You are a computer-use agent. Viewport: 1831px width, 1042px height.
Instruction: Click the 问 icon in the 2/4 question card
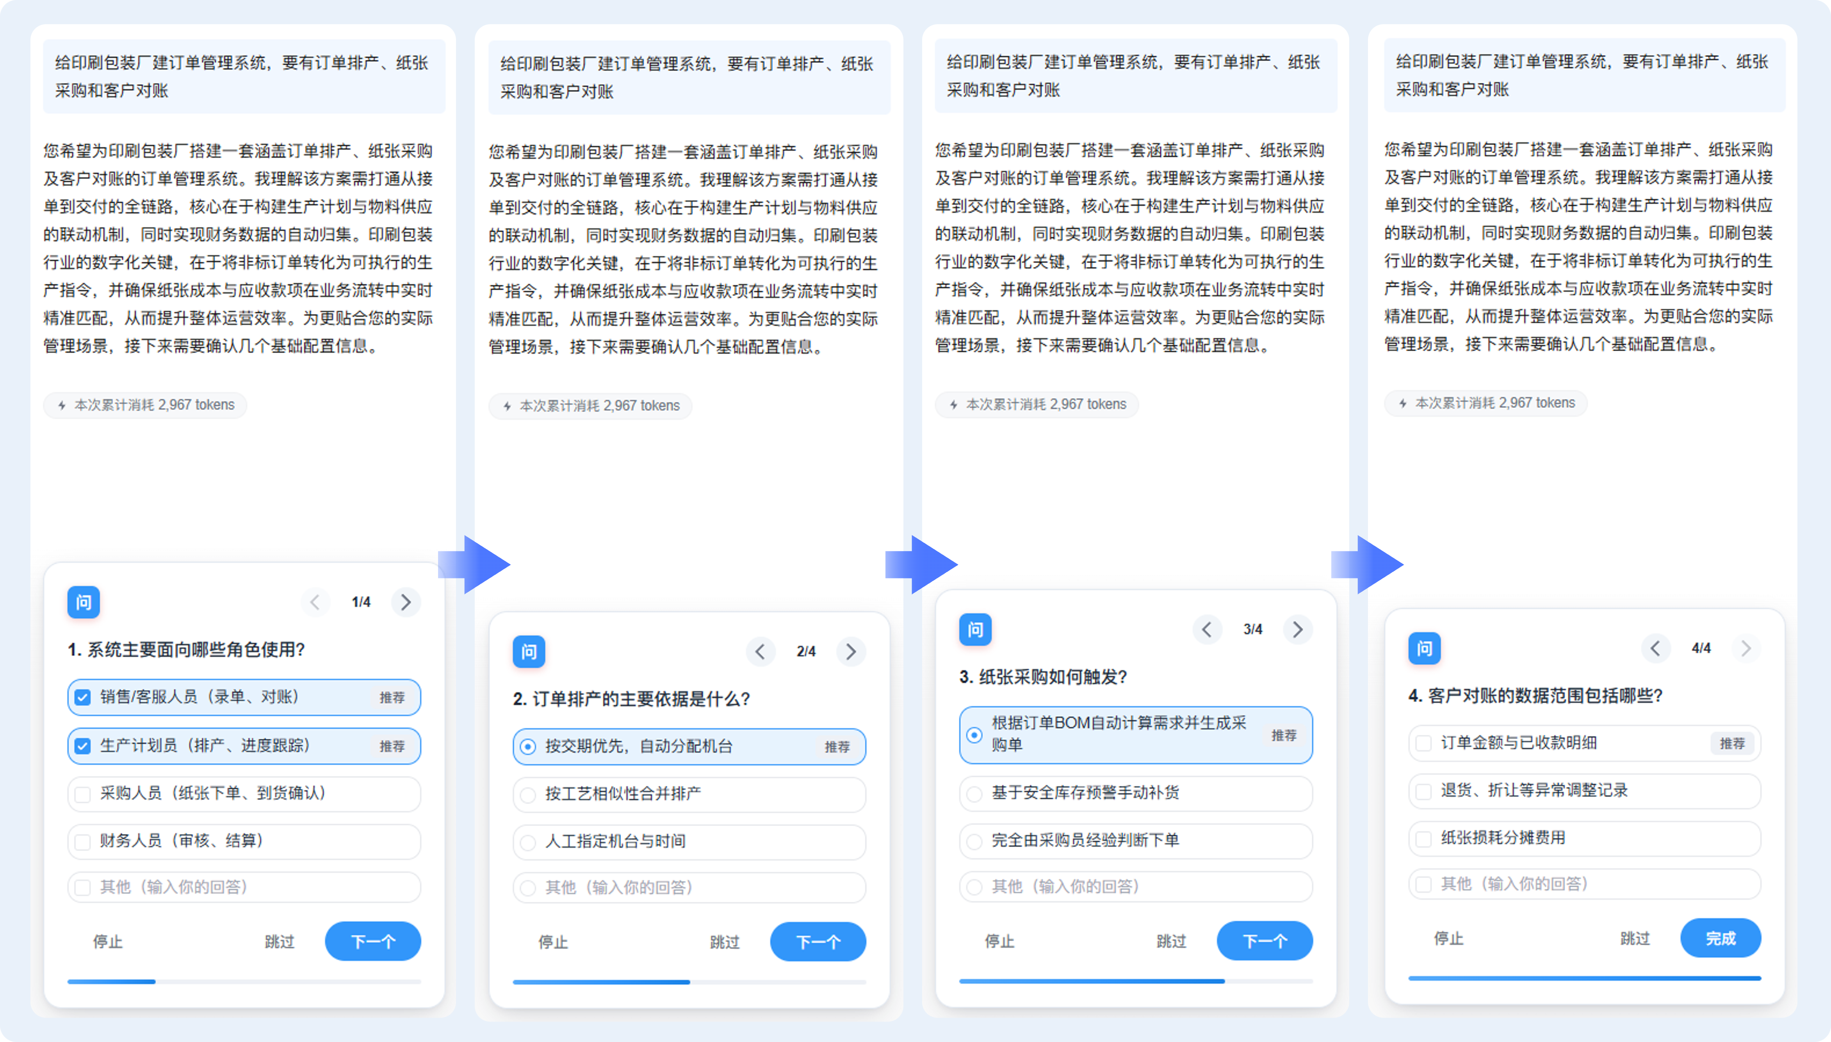click(x=529, y=651)
